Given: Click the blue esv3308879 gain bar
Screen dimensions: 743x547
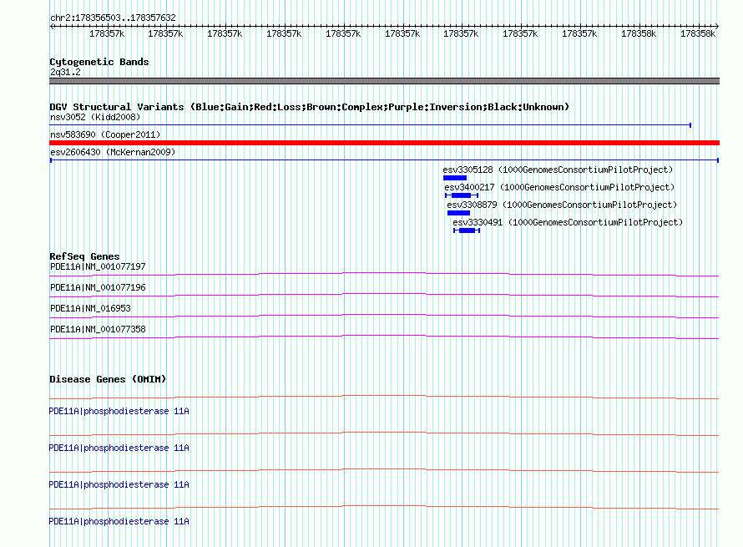Looking at the screenshot, I should click(458, 213).
